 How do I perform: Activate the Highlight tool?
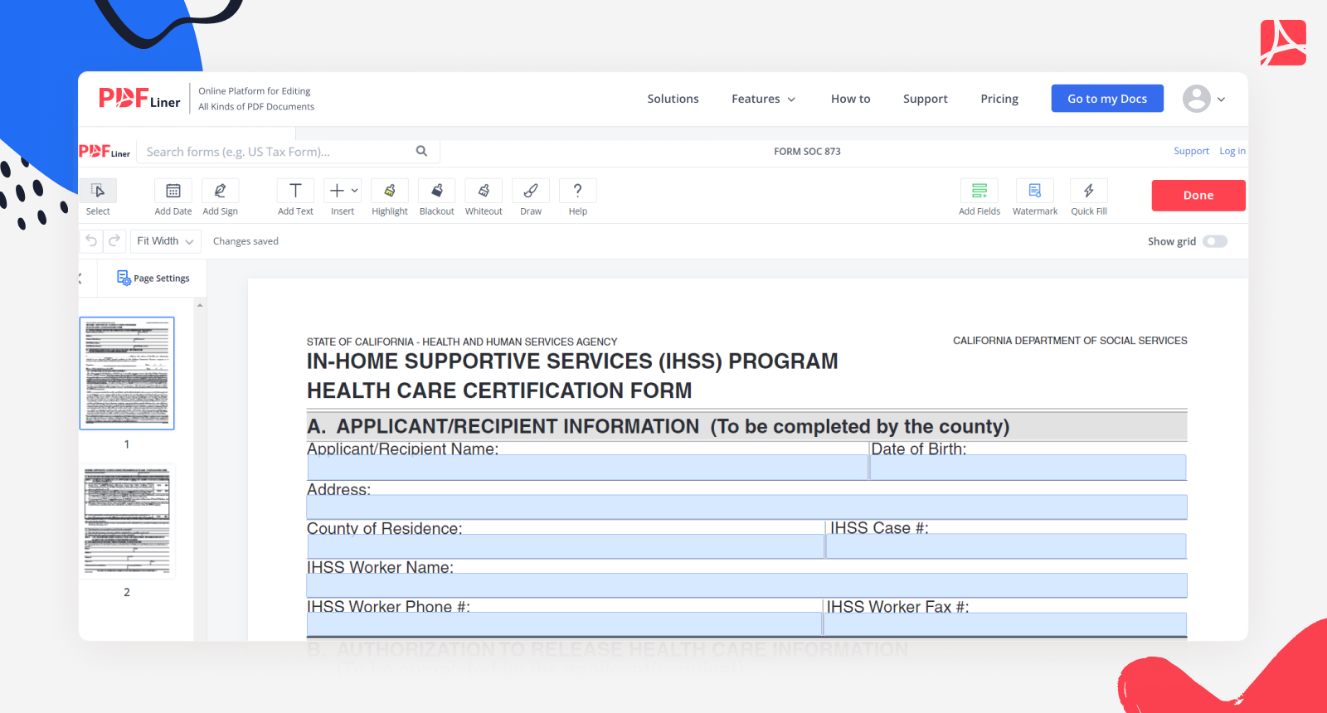pos(389,192)
